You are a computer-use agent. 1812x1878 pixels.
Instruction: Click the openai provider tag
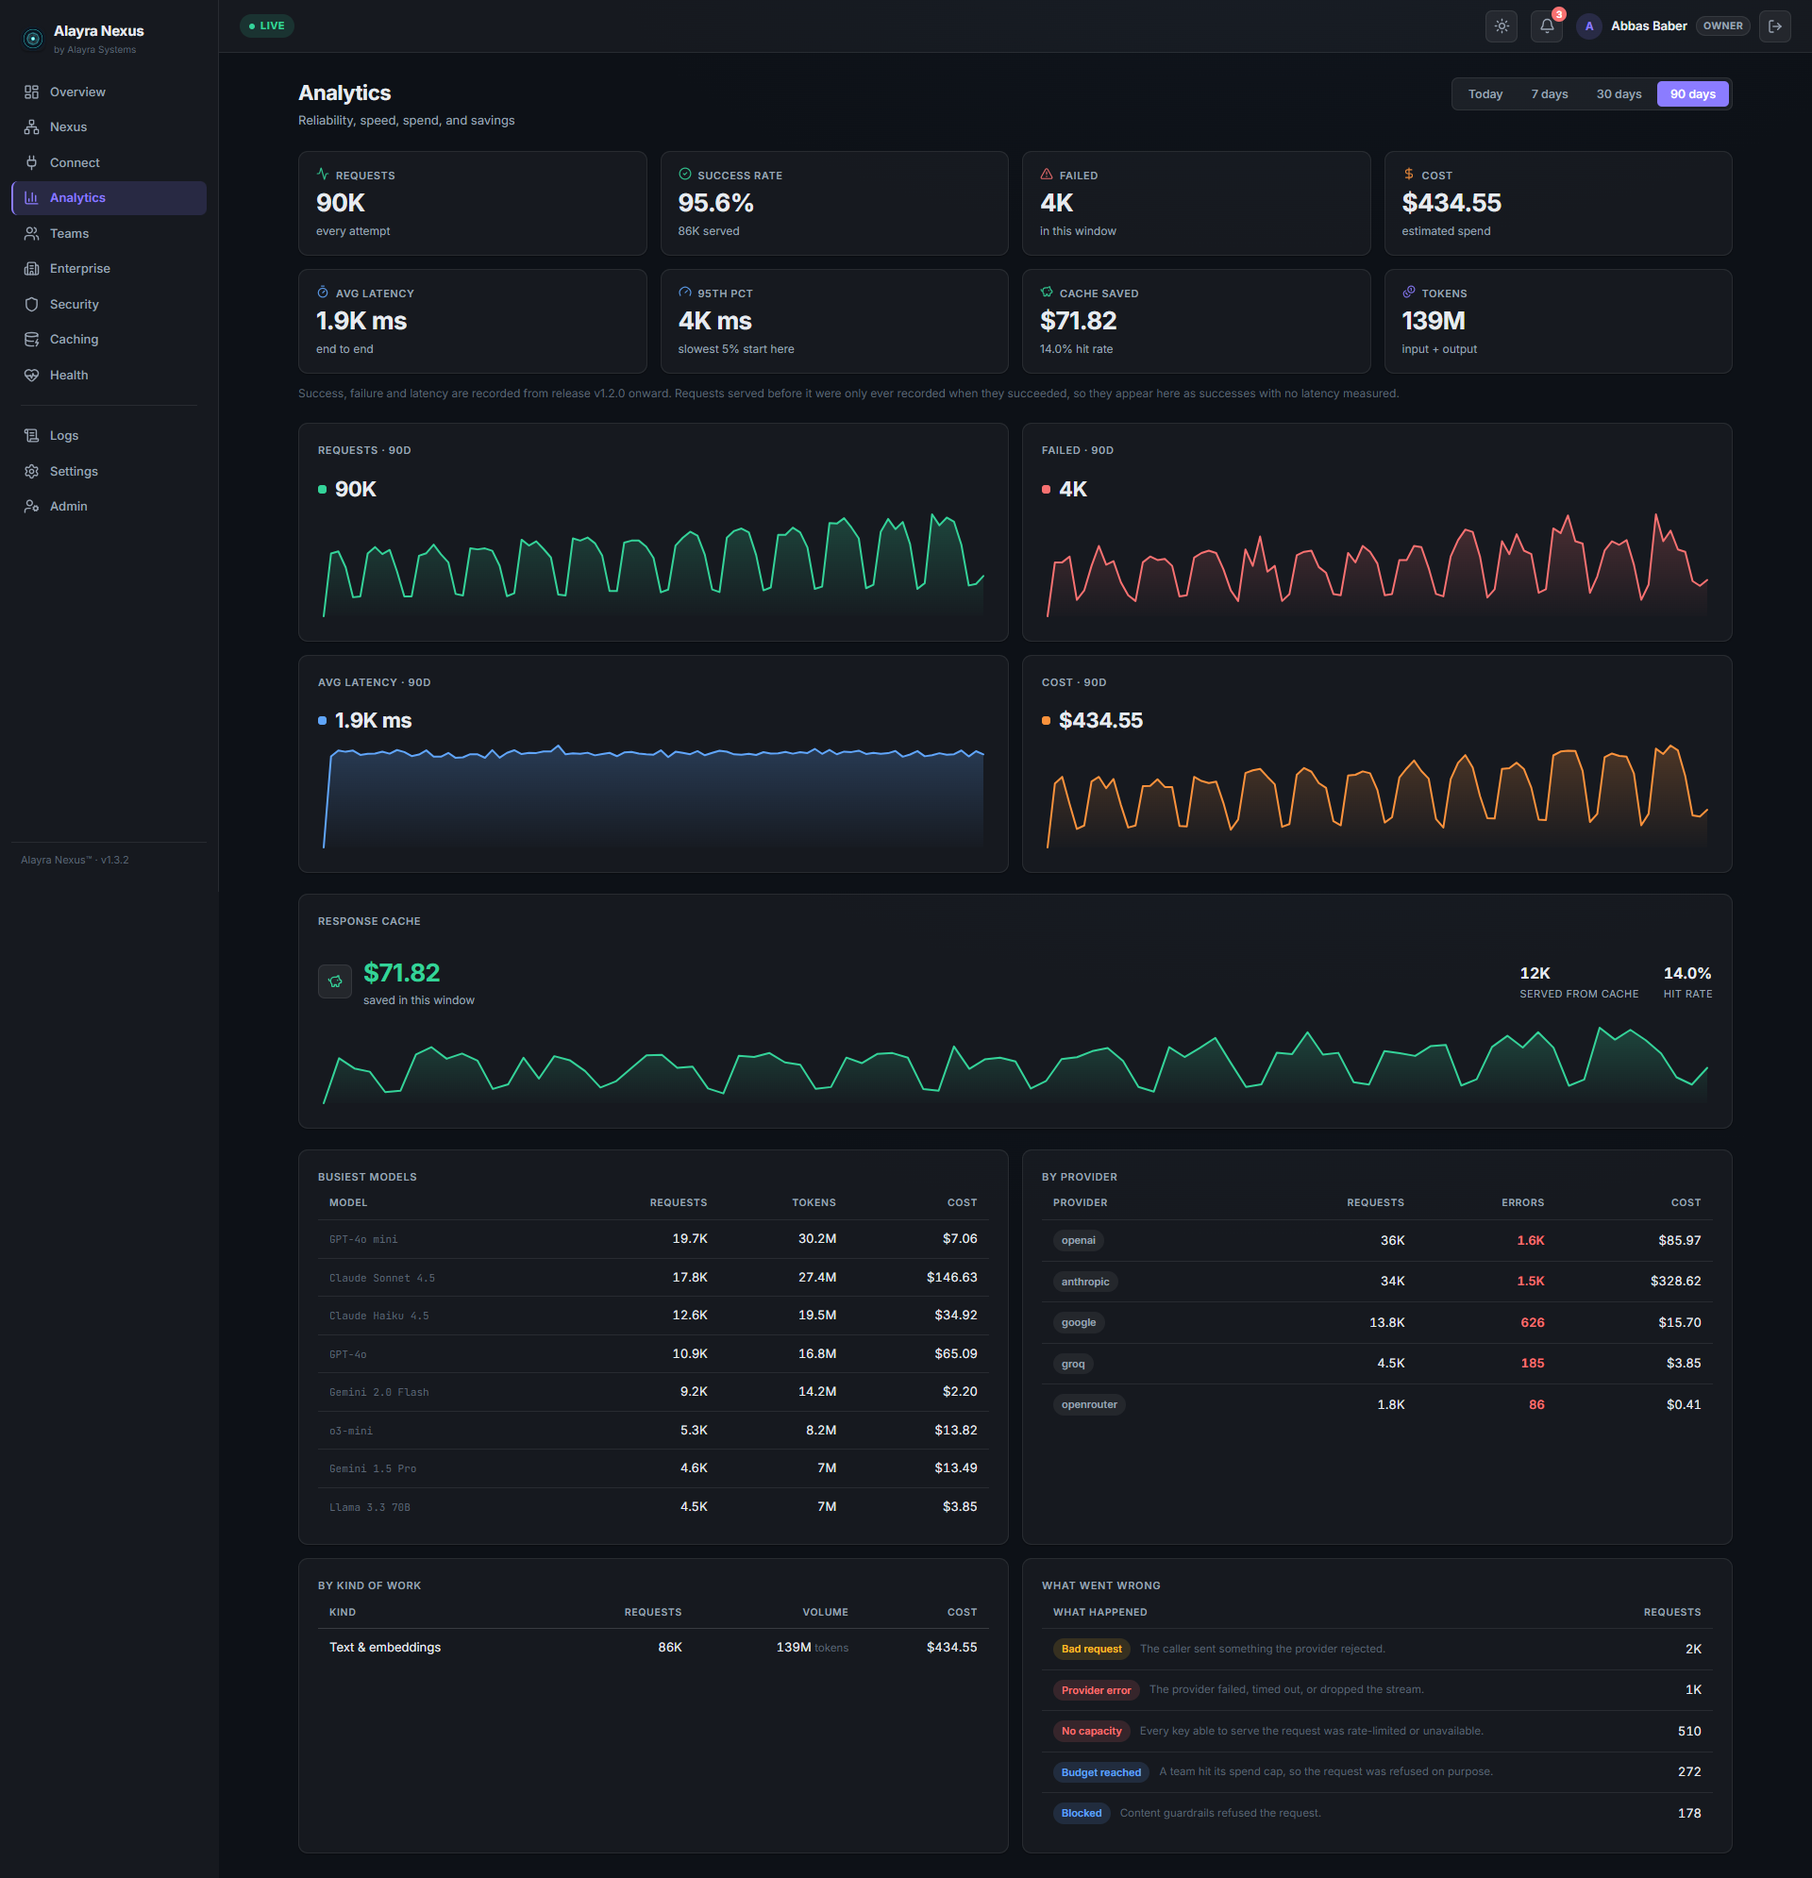coord(1078,1241)
